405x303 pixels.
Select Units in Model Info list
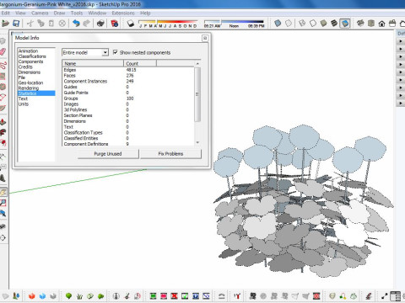tap(24, 104)
